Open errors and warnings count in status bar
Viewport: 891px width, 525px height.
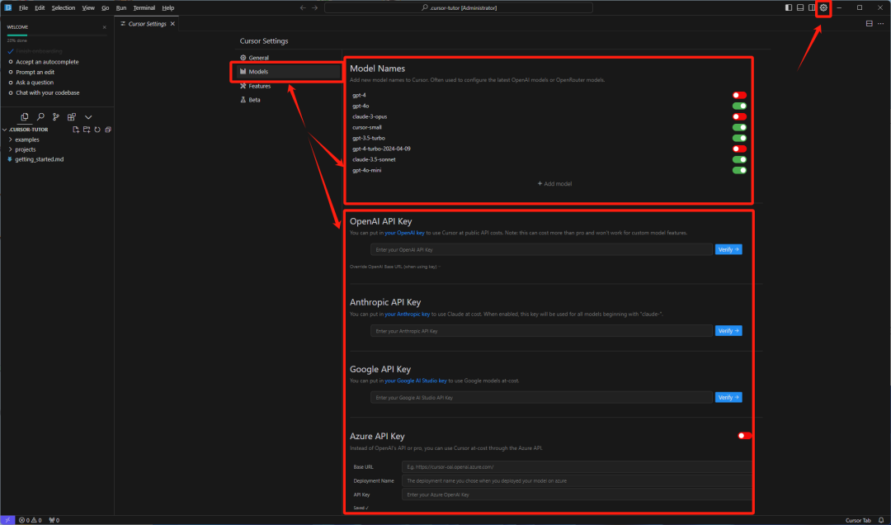pyautogui.click(x=31, y=520)
